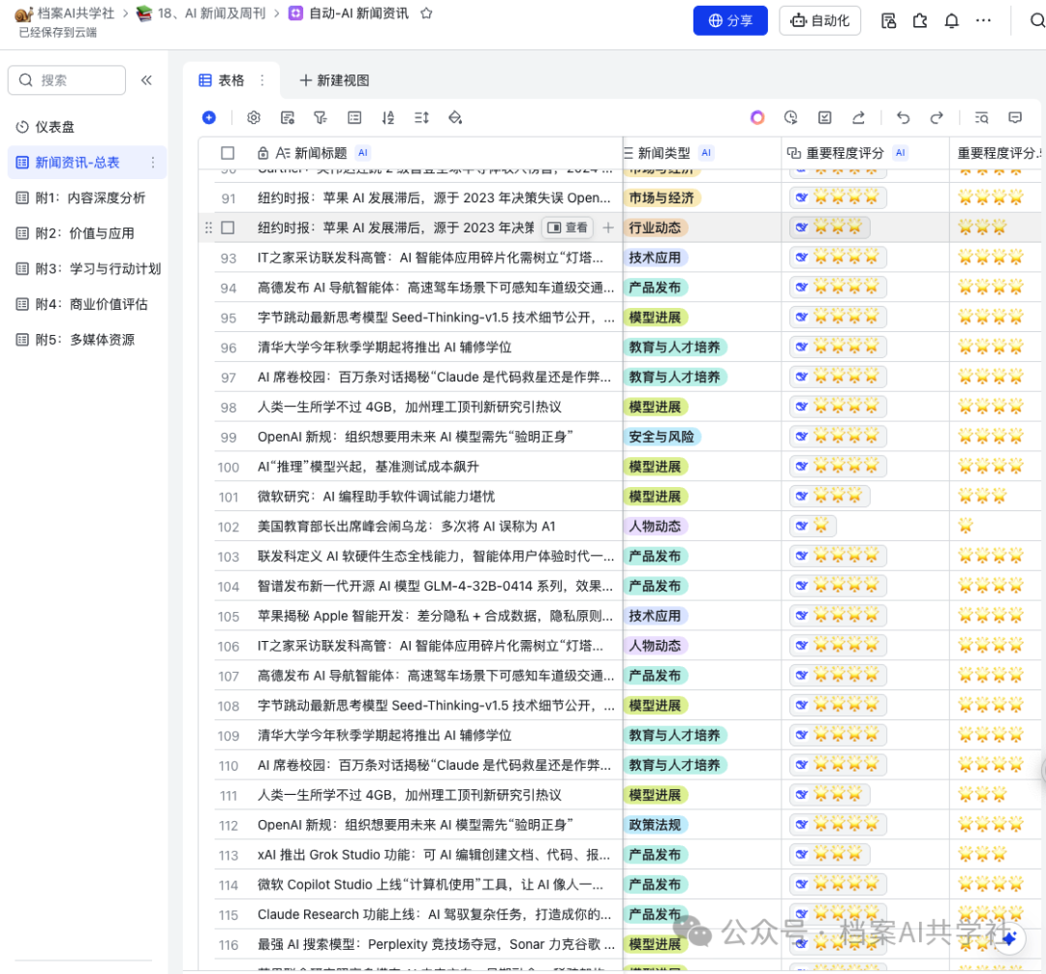The height and width of the screenshot is (974, 1046).
Task: Adjust row height with the toolbar icon
Action: coord(421,117)
